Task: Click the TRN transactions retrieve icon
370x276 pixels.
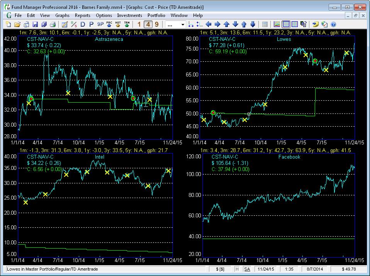Action: pyautogui.click(x=127, y=24)
